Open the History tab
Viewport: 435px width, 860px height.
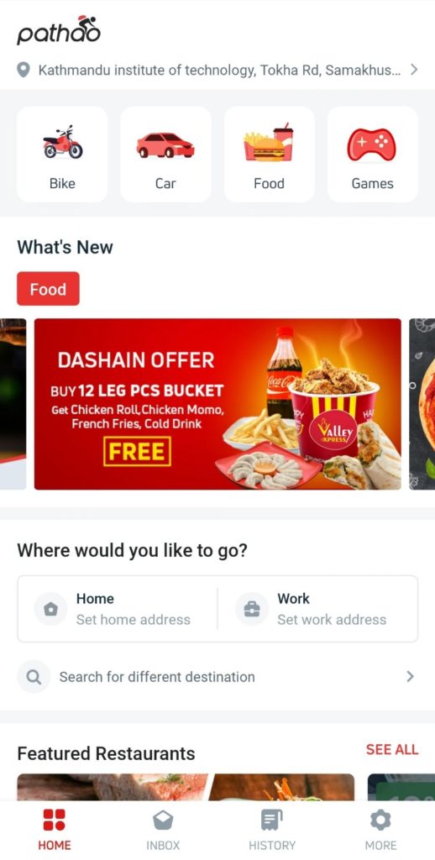pyautogui.click(x=272, y=831)
